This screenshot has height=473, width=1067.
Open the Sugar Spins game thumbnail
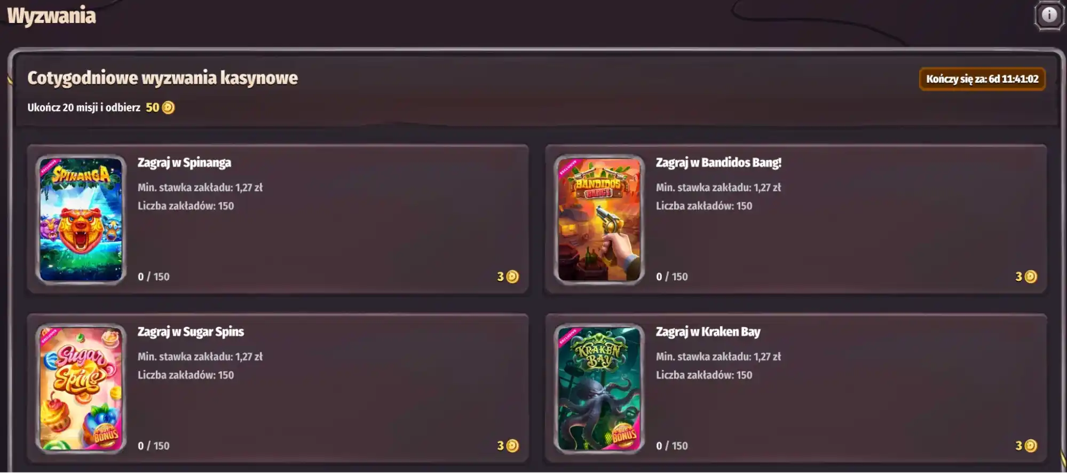(x=81, y=389)
